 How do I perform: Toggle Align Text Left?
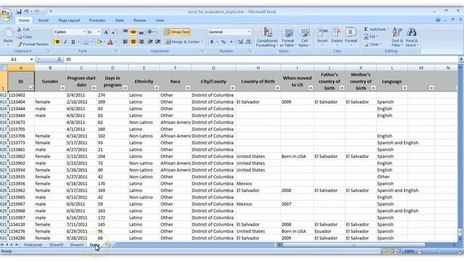(125, 42)
